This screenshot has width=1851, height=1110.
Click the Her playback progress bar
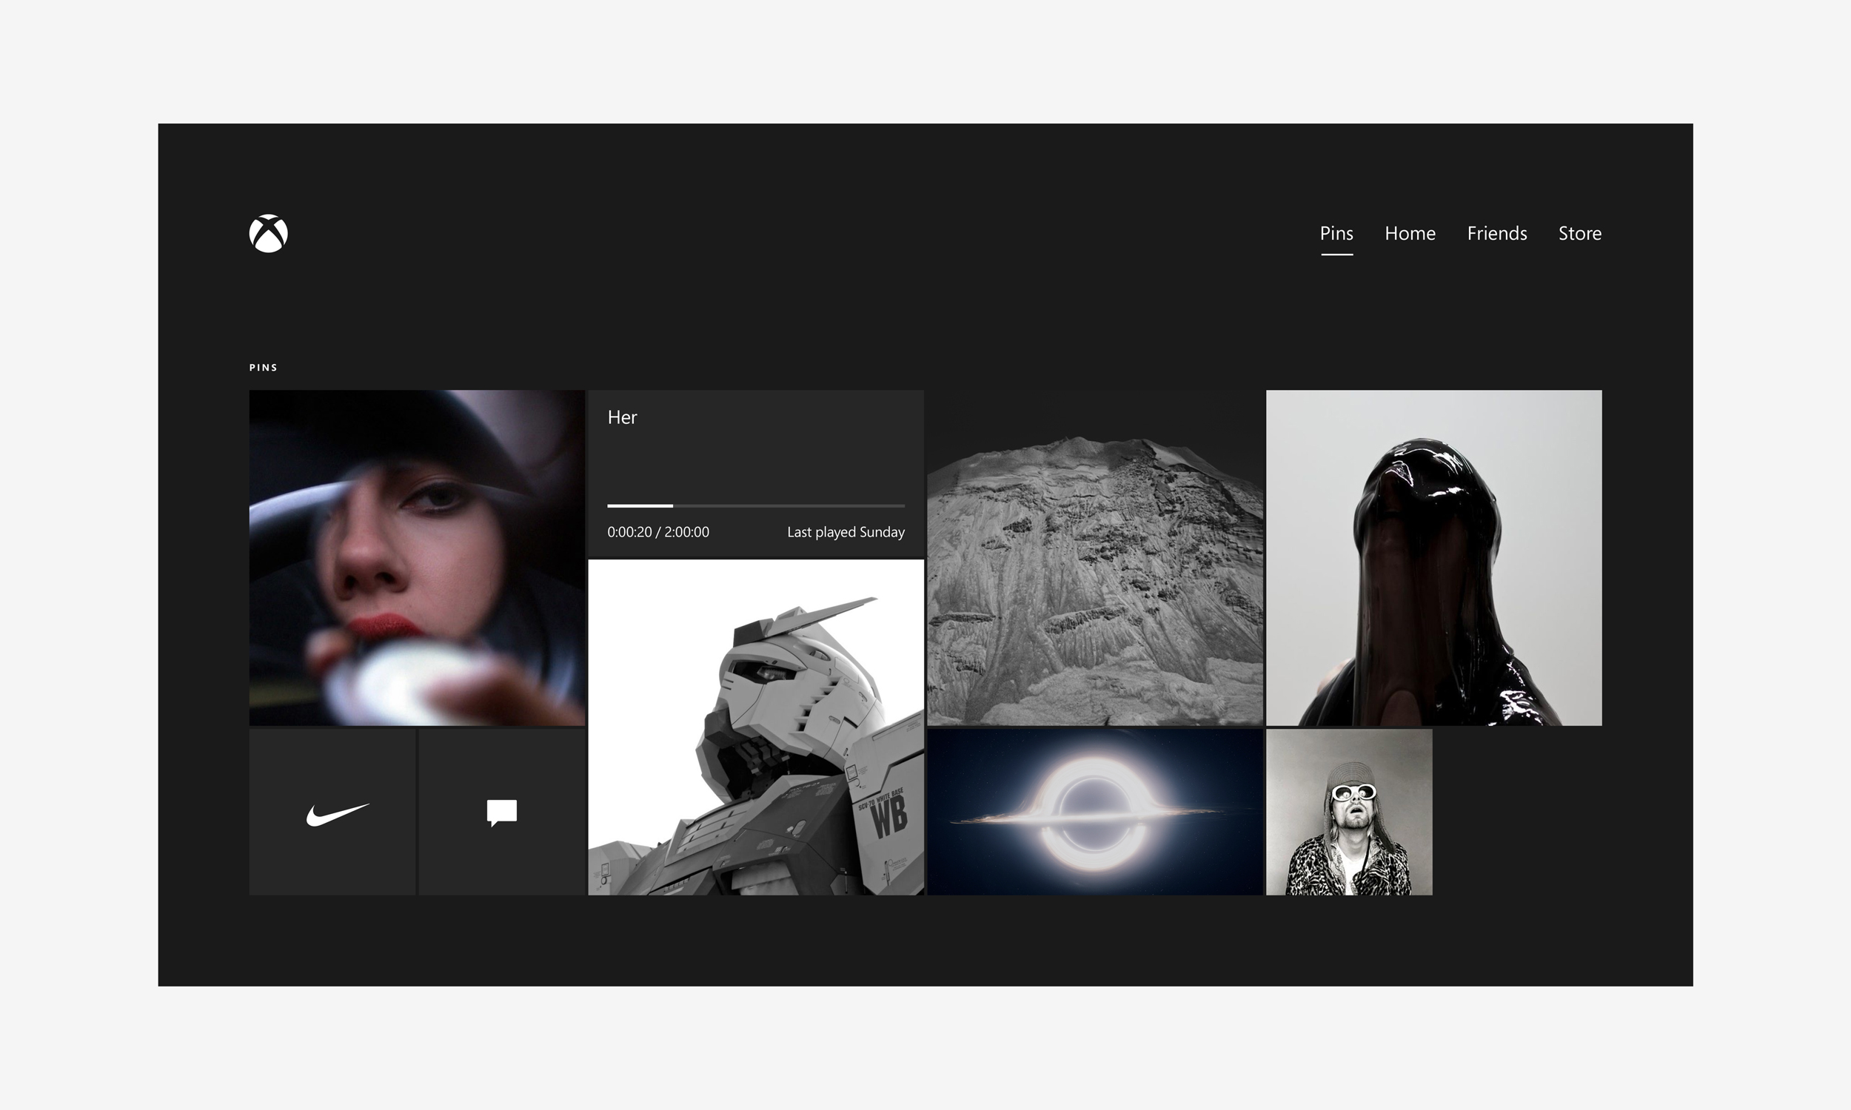pyautogui.click(x=756, y=506)
